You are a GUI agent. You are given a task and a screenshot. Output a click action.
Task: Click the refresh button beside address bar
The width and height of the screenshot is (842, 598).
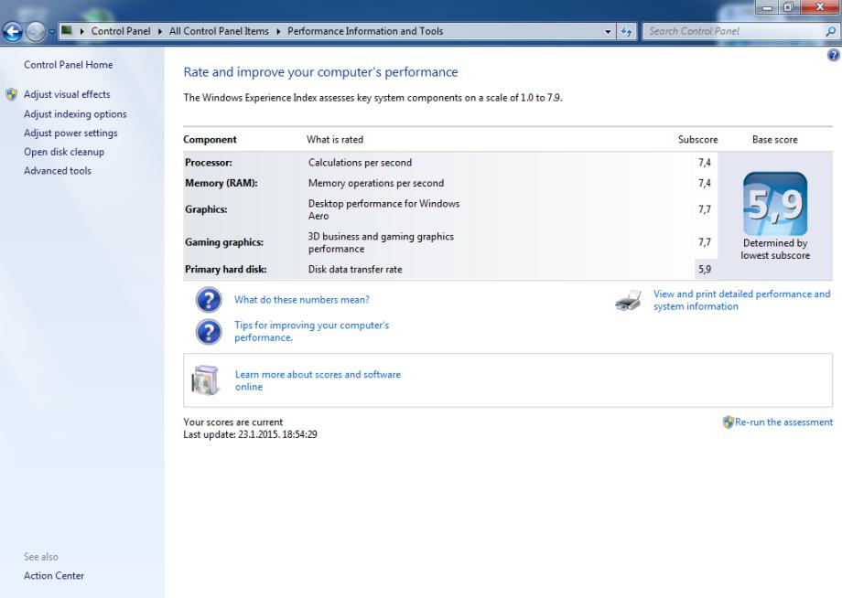(626, 32)
